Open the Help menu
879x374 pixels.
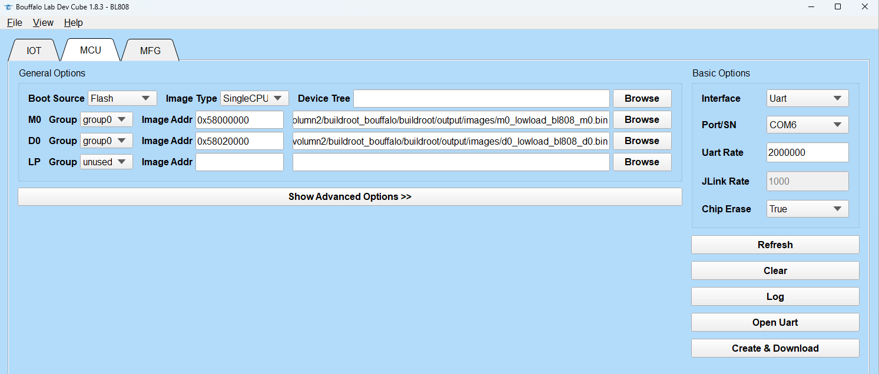pyautogui.click(x=74, y=22)
